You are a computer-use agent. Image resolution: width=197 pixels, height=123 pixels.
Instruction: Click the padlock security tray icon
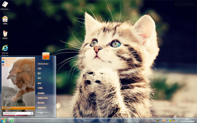click(161, 120)
